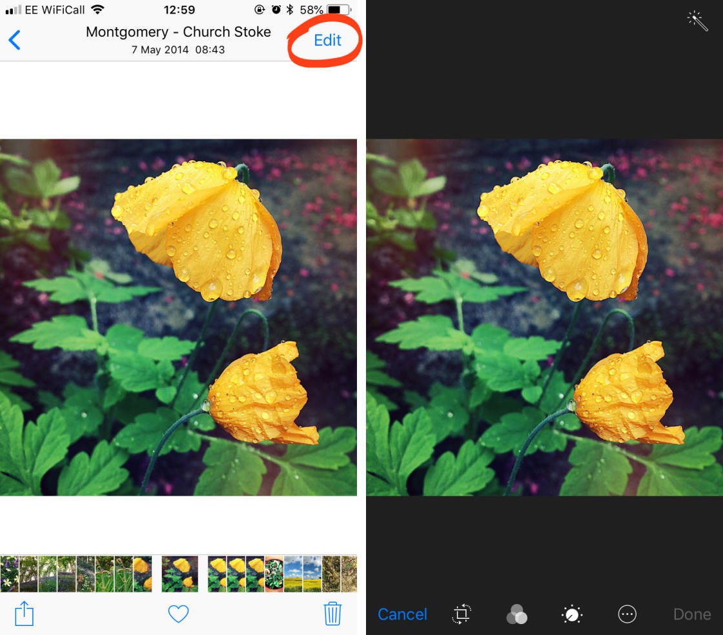Tap the 7 May 2014 08:43 date text
Viewport: 723px width, 635px height.
click(178, 50)
